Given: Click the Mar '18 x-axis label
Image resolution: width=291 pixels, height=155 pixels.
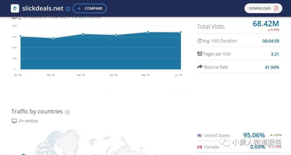Looking at the screenshot, I should pos(80,75).
